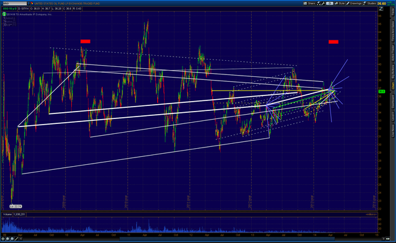Viewport: 396px width, 243px height.
Task: Click the wrench chart settings icon
Action: [x=323, y=3]
